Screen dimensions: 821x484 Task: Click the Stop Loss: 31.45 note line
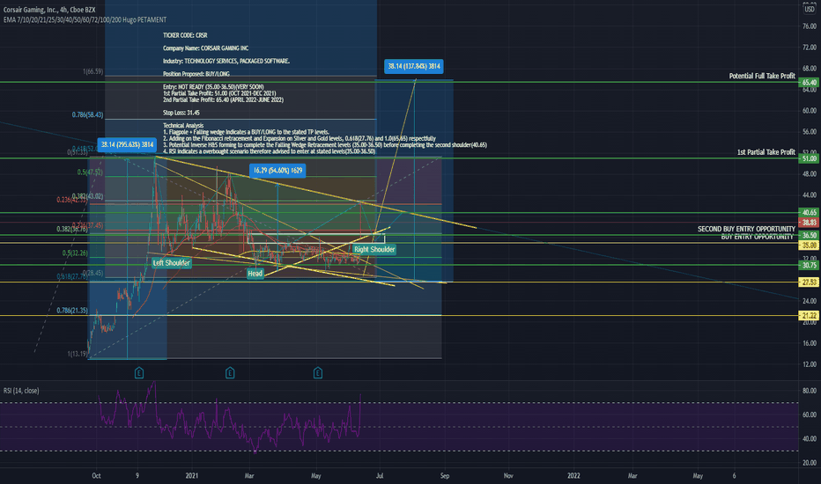point(181,113)
